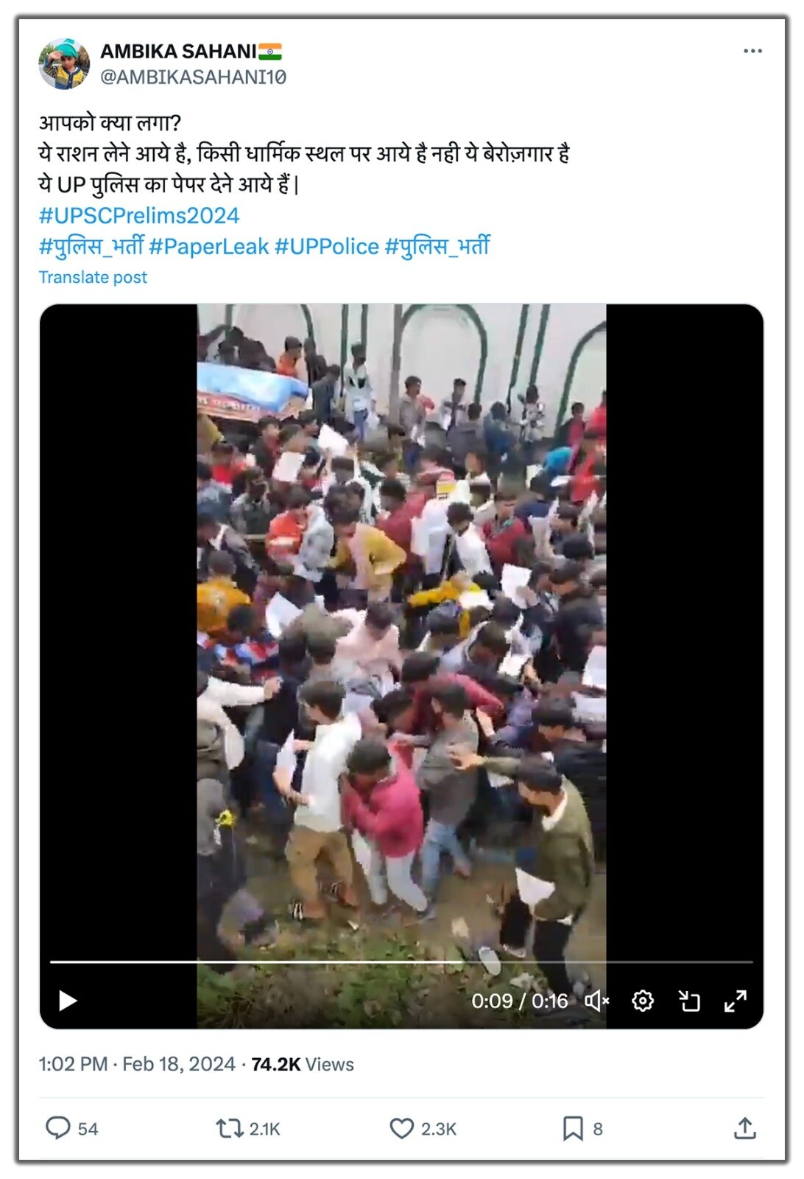Screen dimensions: 804x1179
Task: Open hashtag #UPPolice
Action: pos(327,247)
